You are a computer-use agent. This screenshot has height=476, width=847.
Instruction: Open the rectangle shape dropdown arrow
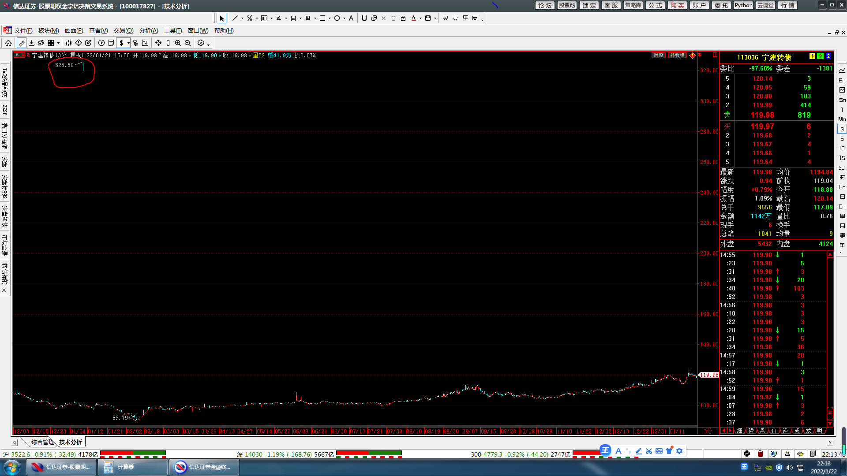[x=330, y=19]
